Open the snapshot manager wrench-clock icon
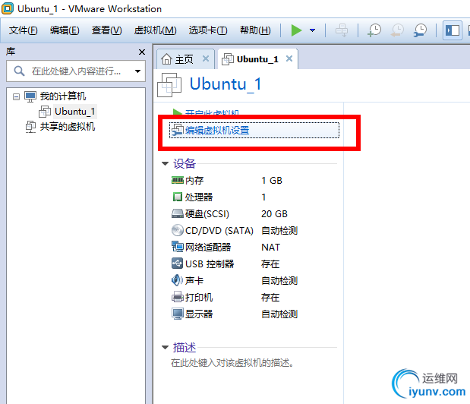Image resolution: width=470 pixels, height=404 pixels. click(420, 30)
